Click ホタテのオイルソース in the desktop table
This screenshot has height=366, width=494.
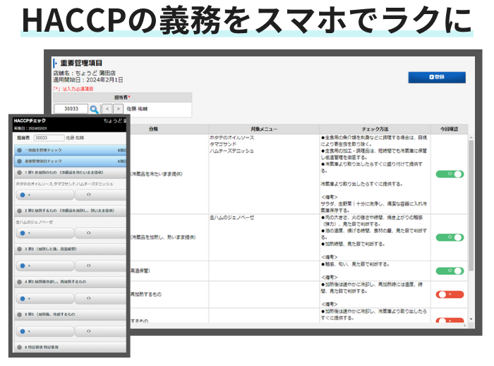(232, 138)
